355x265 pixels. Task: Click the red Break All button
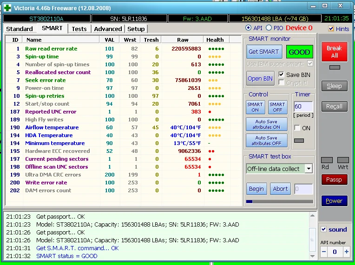pyautogui.click(x=334, y=51)
